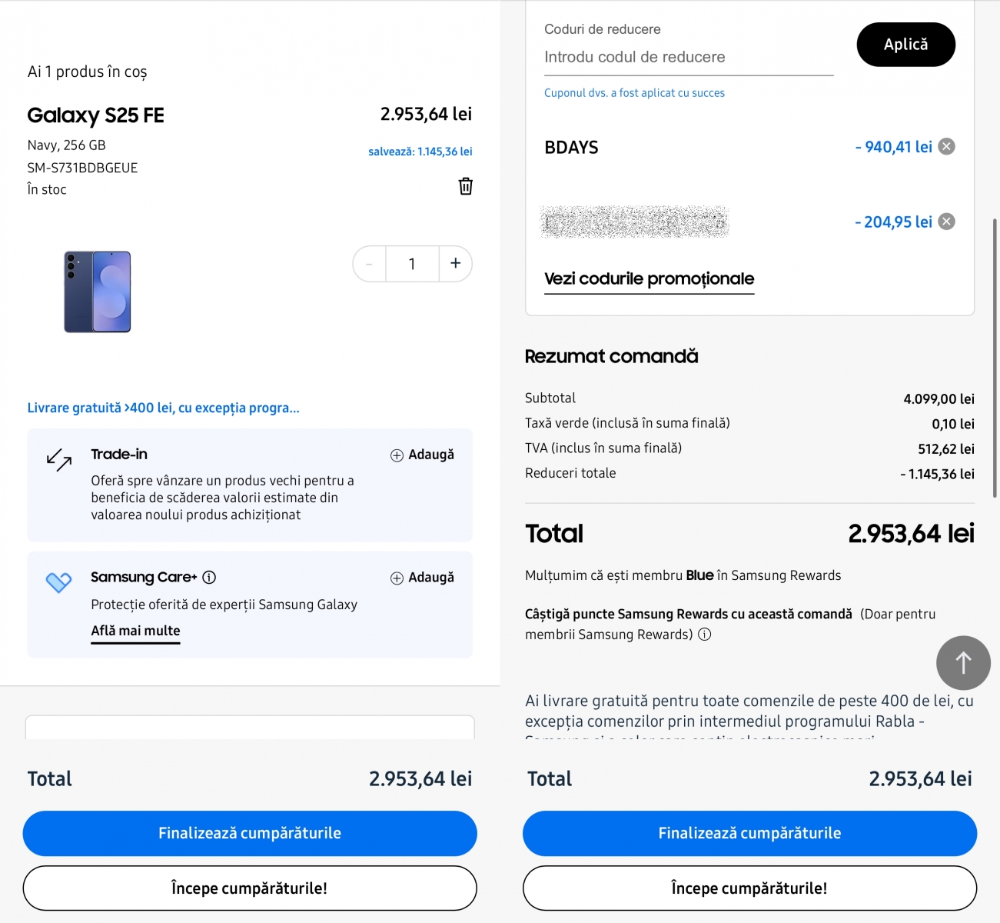The image size is (1000, 923).
Task: Click the discount code input field
Action: [688, 58]
